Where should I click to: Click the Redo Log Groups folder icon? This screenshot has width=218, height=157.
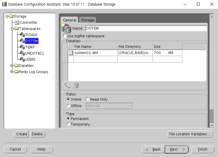click(x=16, y=72)
